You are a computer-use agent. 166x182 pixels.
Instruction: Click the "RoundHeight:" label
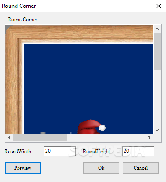click(x=97, y=151)
